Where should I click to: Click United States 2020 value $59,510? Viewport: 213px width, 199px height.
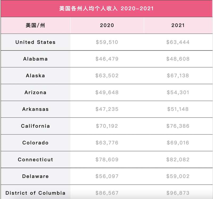coord(107,42)
